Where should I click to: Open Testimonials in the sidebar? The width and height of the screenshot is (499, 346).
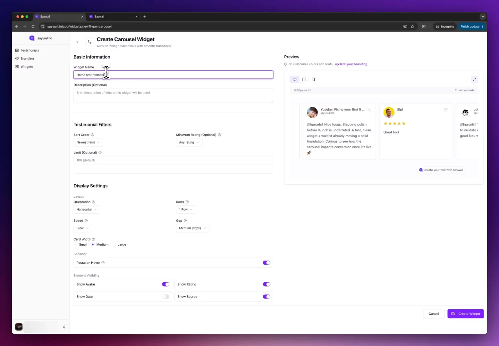(30, 50)
